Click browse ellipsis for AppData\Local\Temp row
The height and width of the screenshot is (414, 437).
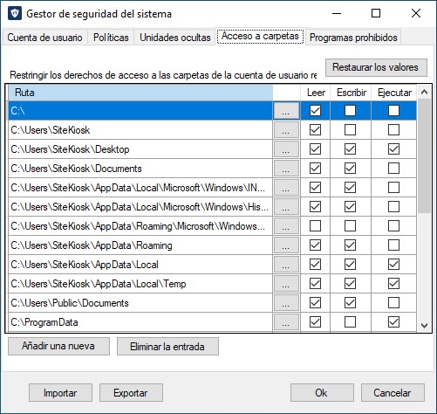286,284
